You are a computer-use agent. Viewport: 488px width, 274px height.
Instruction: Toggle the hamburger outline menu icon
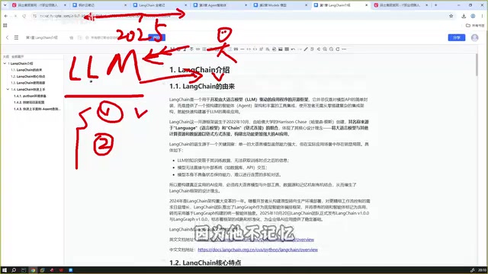(16, 37)
